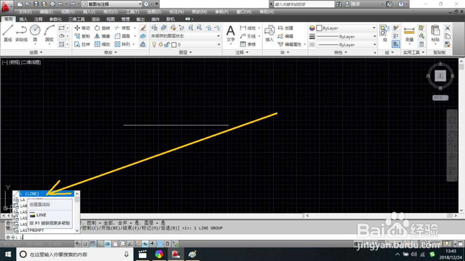Click the search keyword input field
465x261 pixels.
pyautogui.click(x=304, y=4)
